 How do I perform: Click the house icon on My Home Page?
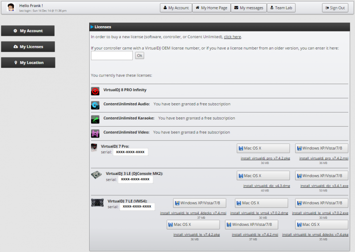pyautogui.click(x=197, y=8)
